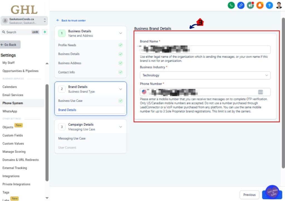Click the blue help question mark icon
Image resolution: width=285 pixels, height=201 pixels.
coord(269,5)
